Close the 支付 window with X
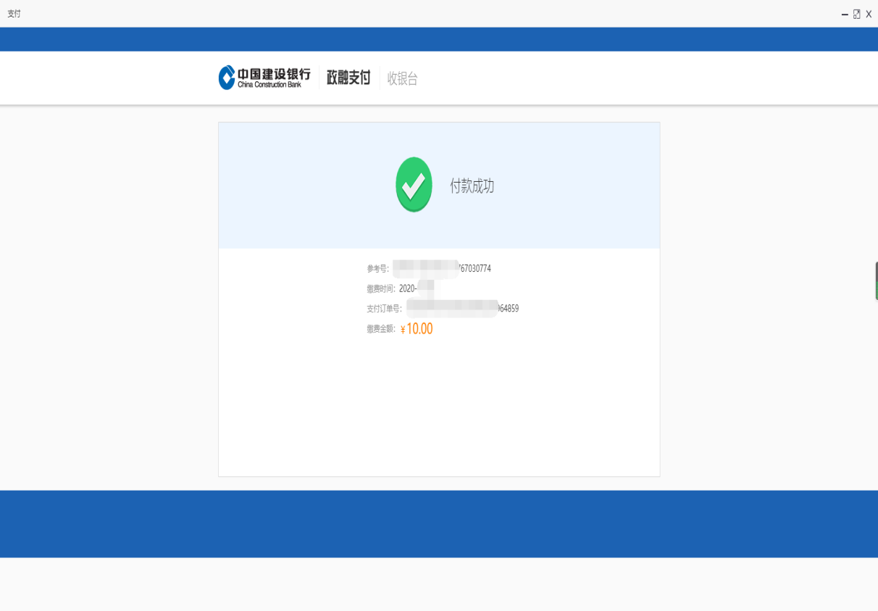 [869, 14]
